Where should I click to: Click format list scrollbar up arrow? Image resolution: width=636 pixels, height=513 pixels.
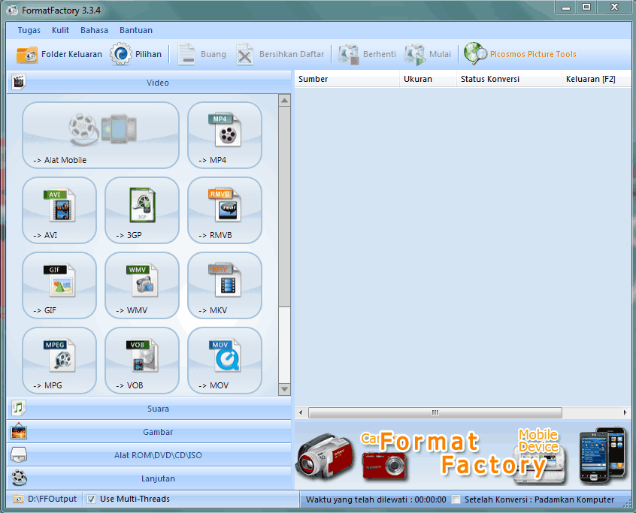tap(284, 100)
